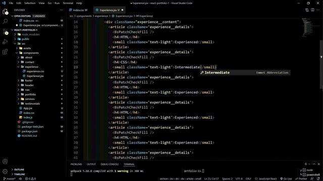Open the Extensions view
Image resolution: width=323 pixels, height=181 pixels.
click(x=5, y=51)
